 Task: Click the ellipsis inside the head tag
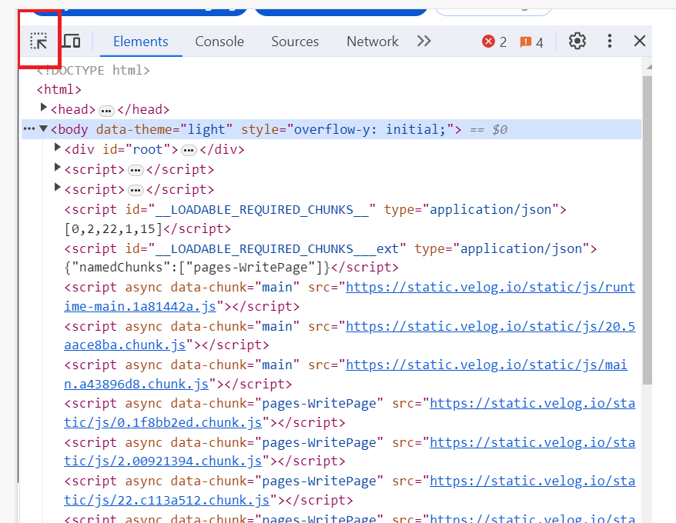point(106,112)
